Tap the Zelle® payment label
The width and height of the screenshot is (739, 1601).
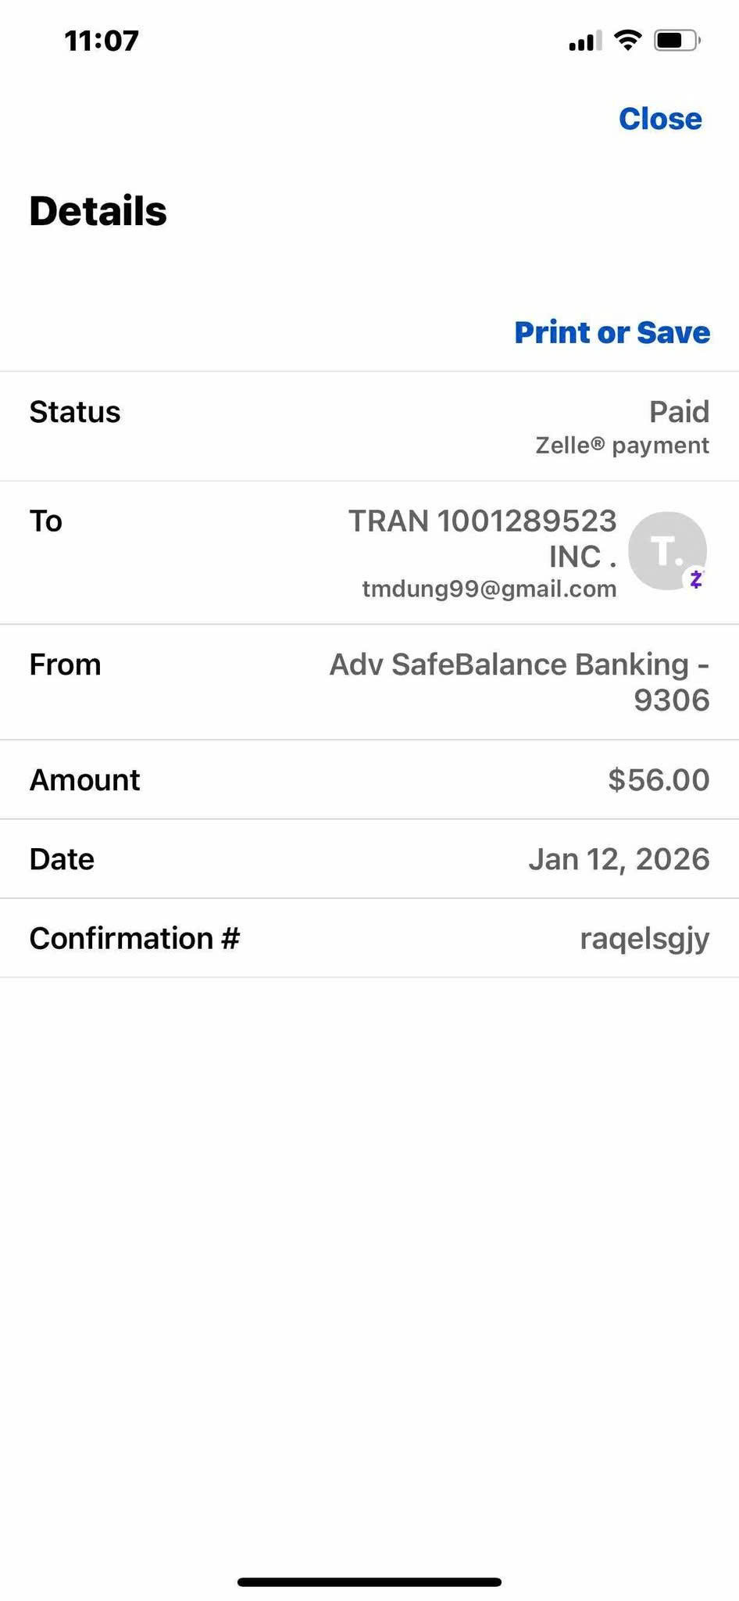[x=622, y=446]
